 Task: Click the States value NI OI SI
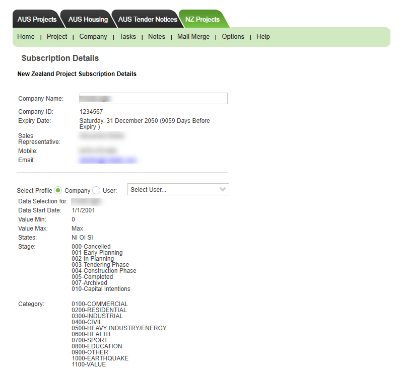click(82, 238)
